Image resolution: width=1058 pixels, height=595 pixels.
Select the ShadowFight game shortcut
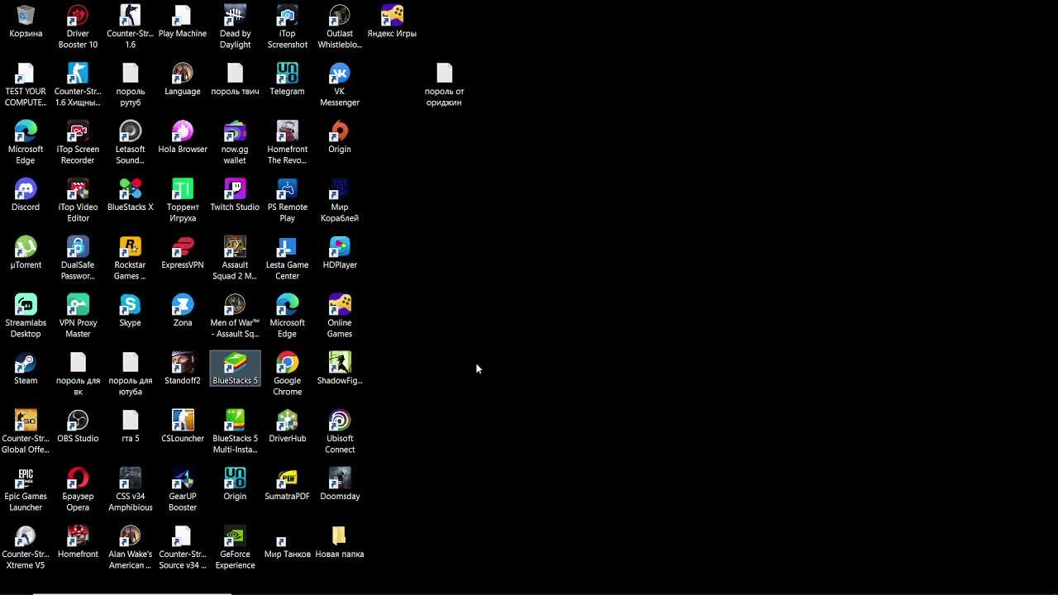(340, 369)
